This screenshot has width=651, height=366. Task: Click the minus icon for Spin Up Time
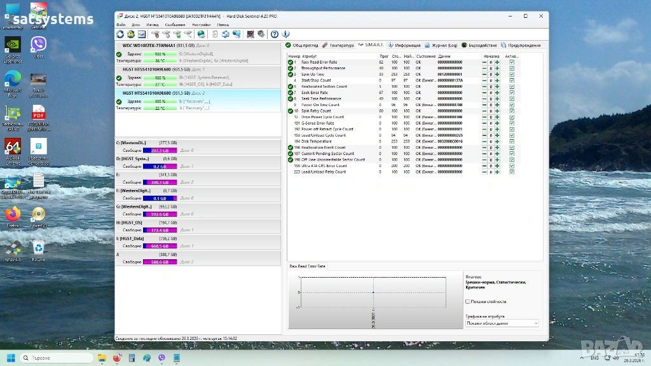point(484,74)
